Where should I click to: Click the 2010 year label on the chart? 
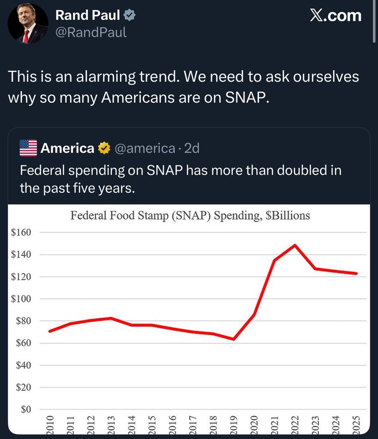point(49,425)
